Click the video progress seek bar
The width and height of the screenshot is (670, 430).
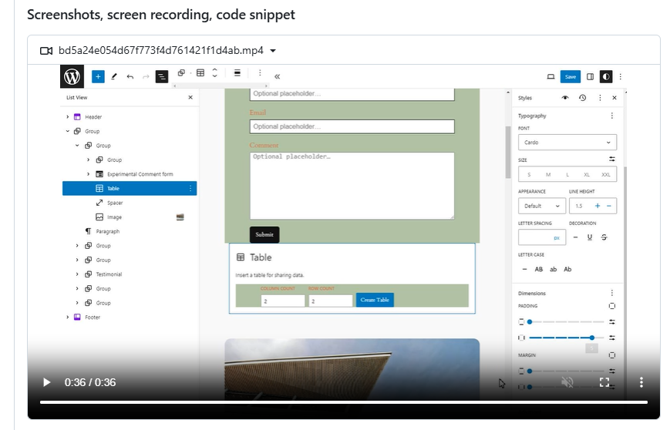344,402
